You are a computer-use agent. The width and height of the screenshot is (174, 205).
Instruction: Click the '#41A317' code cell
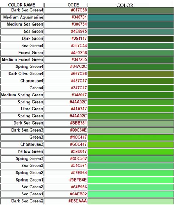[x=66, y=109]
